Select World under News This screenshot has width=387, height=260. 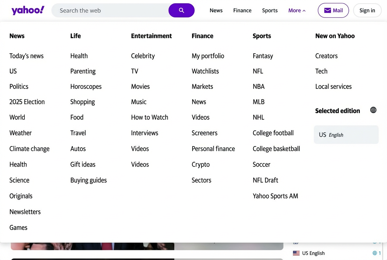coord(17,117)
